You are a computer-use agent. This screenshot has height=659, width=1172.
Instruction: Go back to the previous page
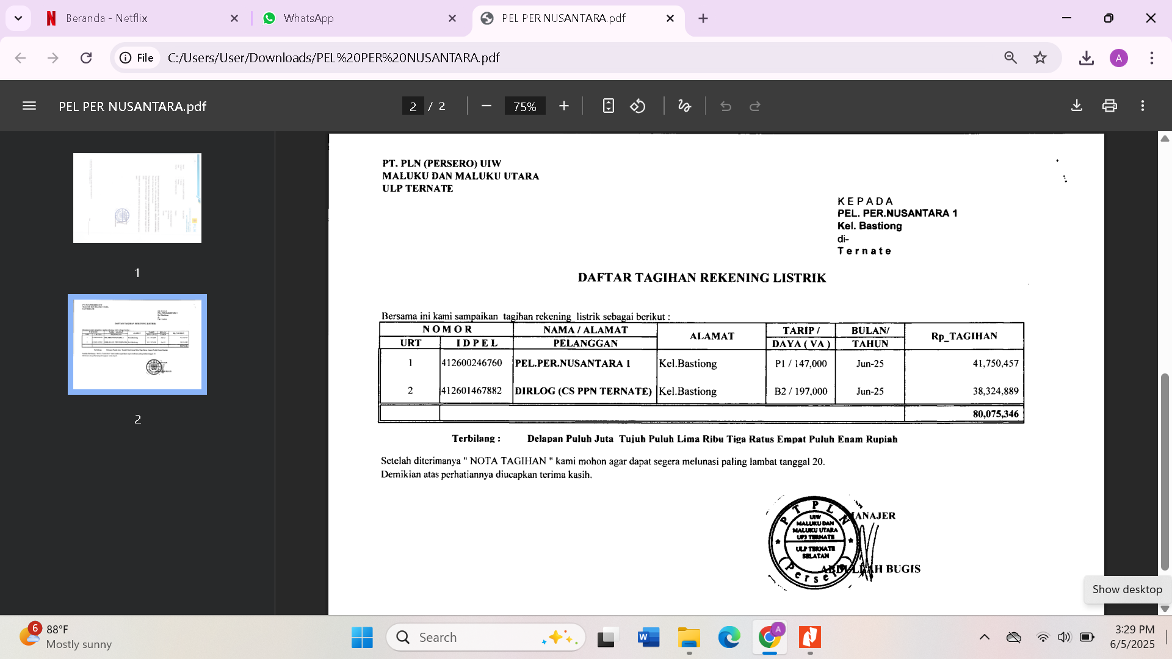point(20,58)
